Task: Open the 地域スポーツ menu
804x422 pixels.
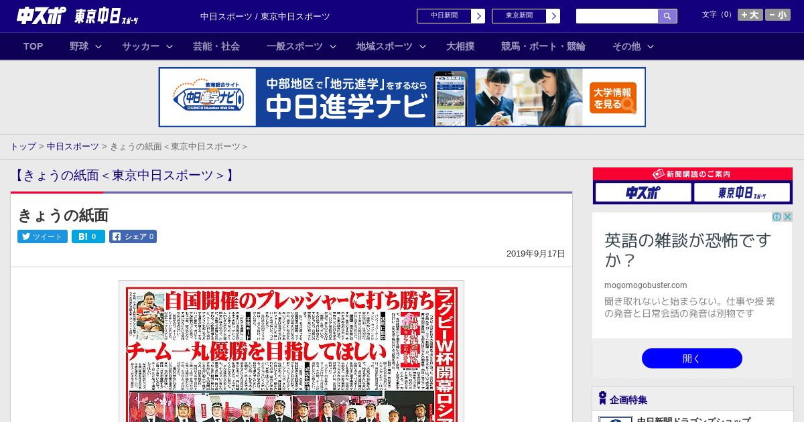Action: (x=385, y=46)
